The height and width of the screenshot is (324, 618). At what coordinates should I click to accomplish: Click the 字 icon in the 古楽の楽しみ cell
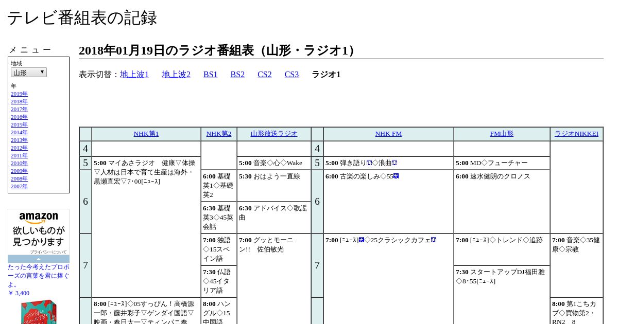[396, 176]
